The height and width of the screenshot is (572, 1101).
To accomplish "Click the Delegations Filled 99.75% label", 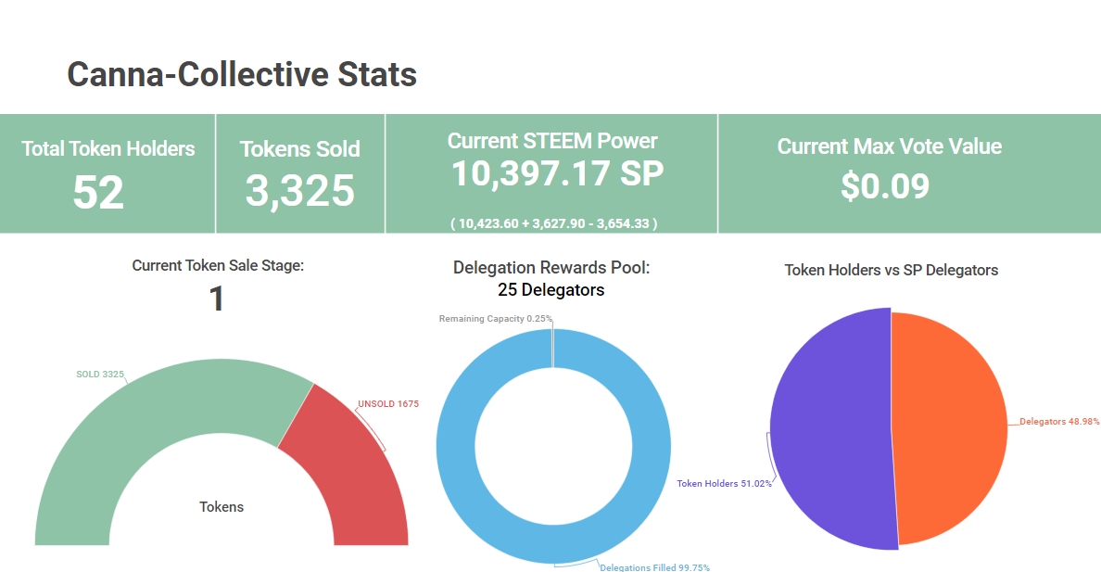I will click(654, 567).
